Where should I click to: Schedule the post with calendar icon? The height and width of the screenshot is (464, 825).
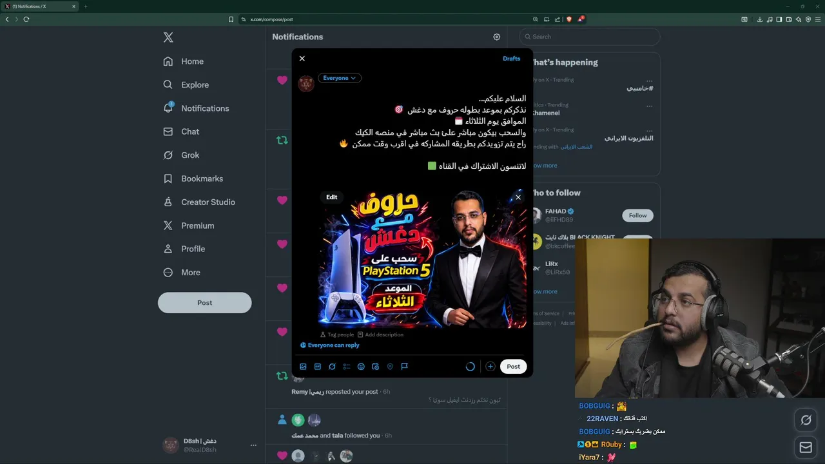(376, 367)
